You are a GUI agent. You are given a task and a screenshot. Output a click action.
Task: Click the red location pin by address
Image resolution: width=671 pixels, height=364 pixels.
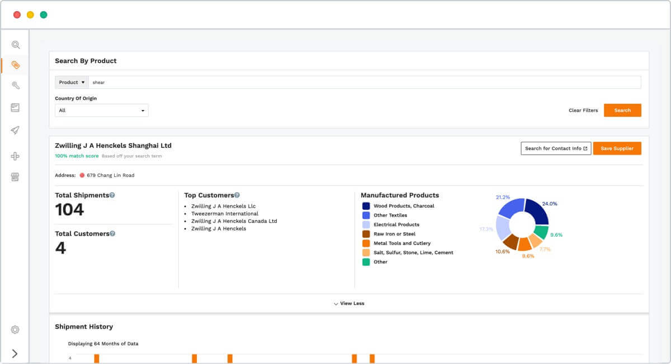82,175
